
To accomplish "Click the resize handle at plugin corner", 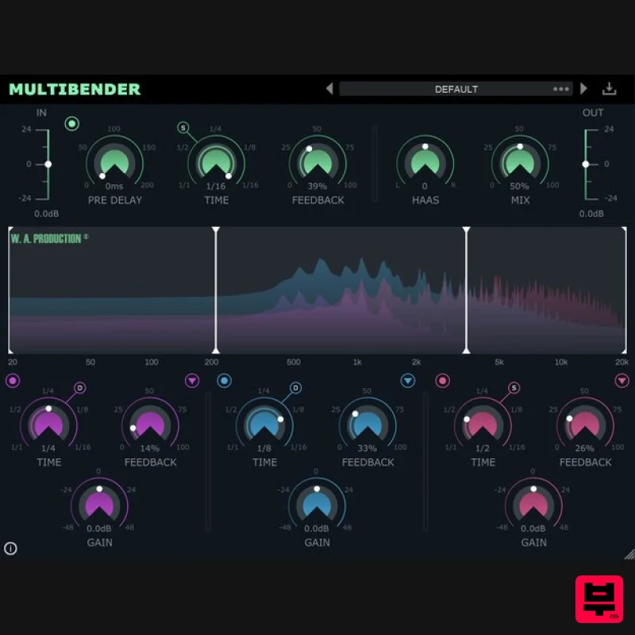I will click(629, 554).
